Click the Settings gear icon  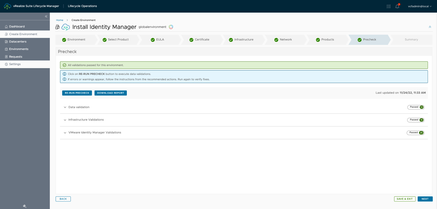coord(6,64)
